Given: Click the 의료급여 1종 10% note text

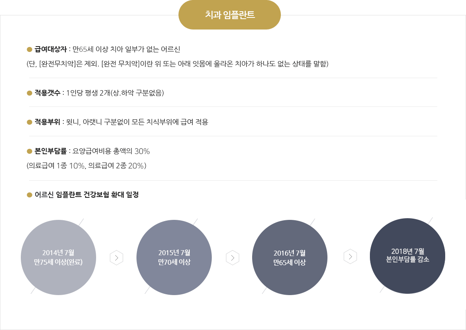Looking at the screenshot, I should pos(87,165).
